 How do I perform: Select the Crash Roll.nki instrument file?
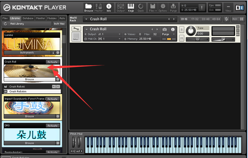click(x=28, y=87)
